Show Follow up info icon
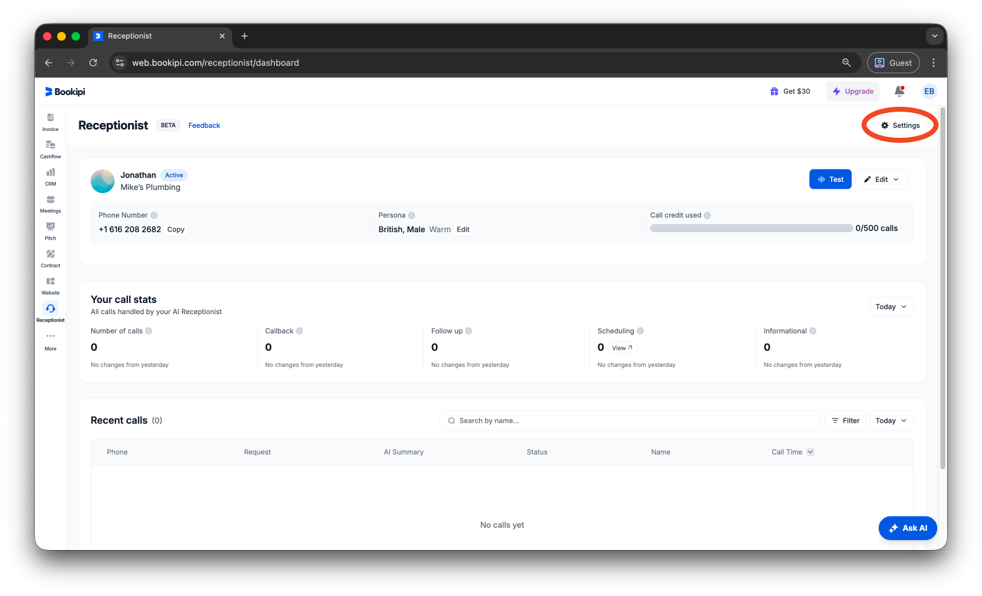Viewport: 982px width, 596px height. [x=469, y=331]
